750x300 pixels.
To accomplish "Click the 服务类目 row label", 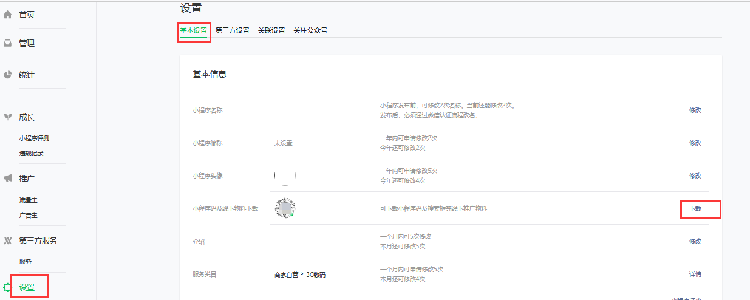I will (x=205, y=274).
